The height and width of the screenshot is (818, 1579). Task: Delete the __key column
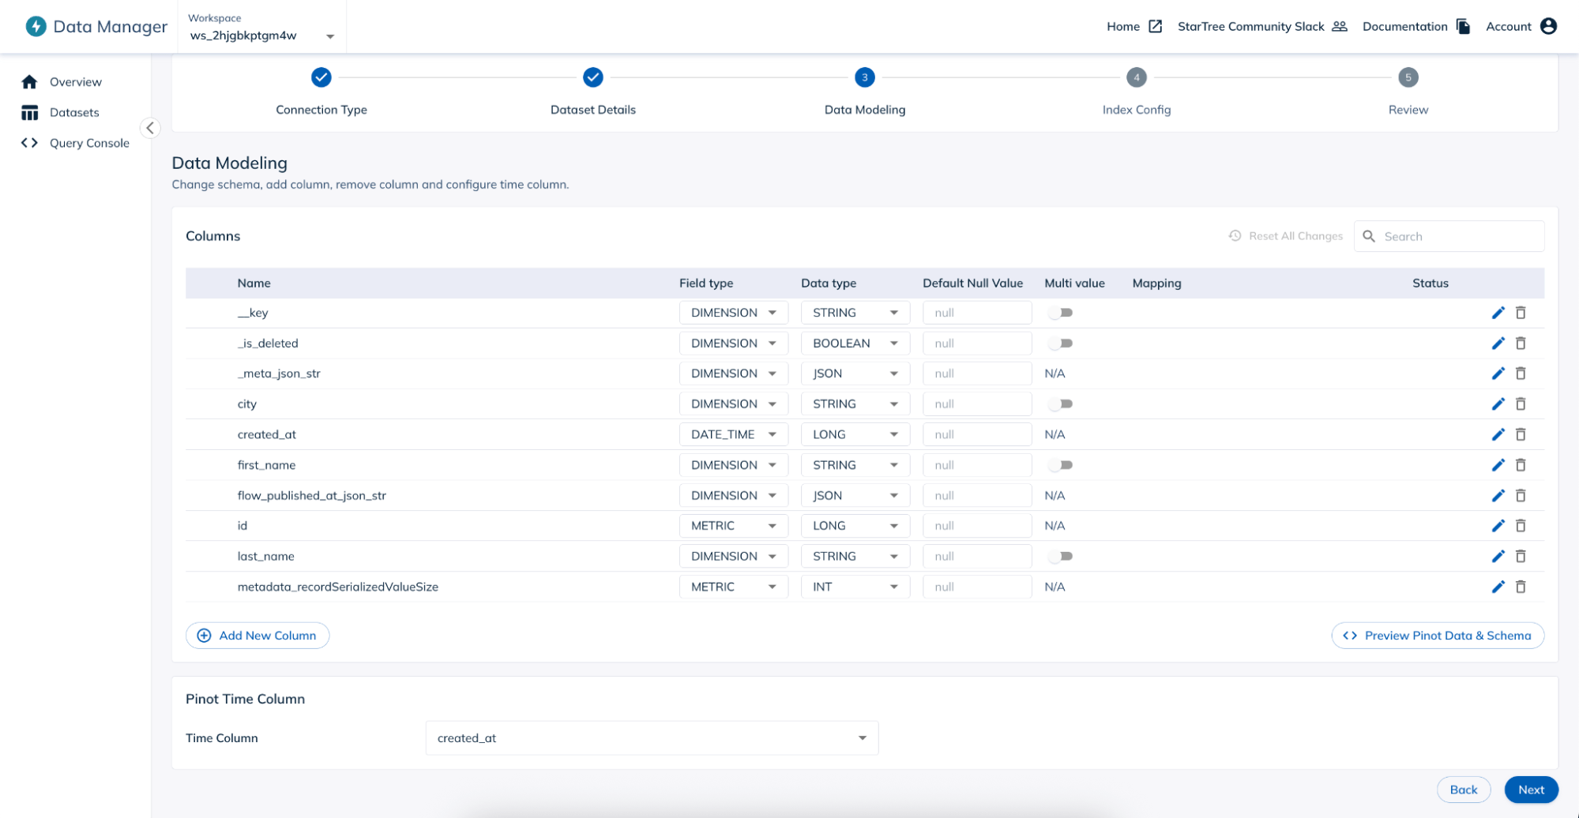click(1521, 313)
